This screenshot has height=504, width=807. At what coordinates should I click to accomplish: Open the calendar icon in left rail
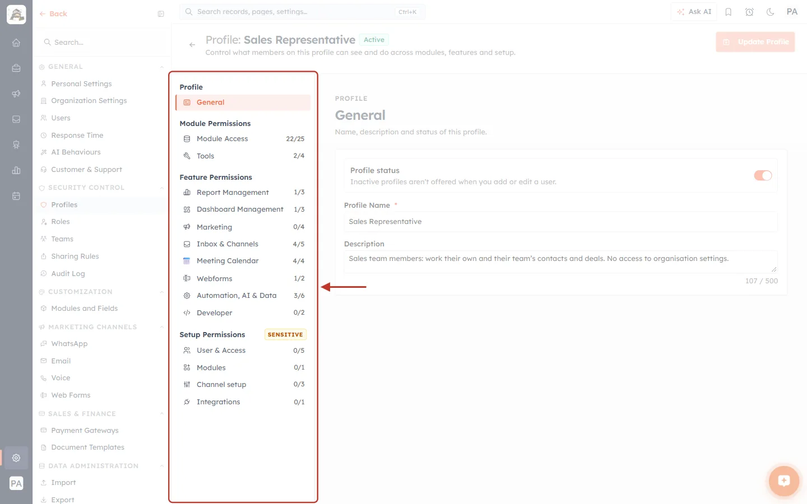(x=16, y=196)
